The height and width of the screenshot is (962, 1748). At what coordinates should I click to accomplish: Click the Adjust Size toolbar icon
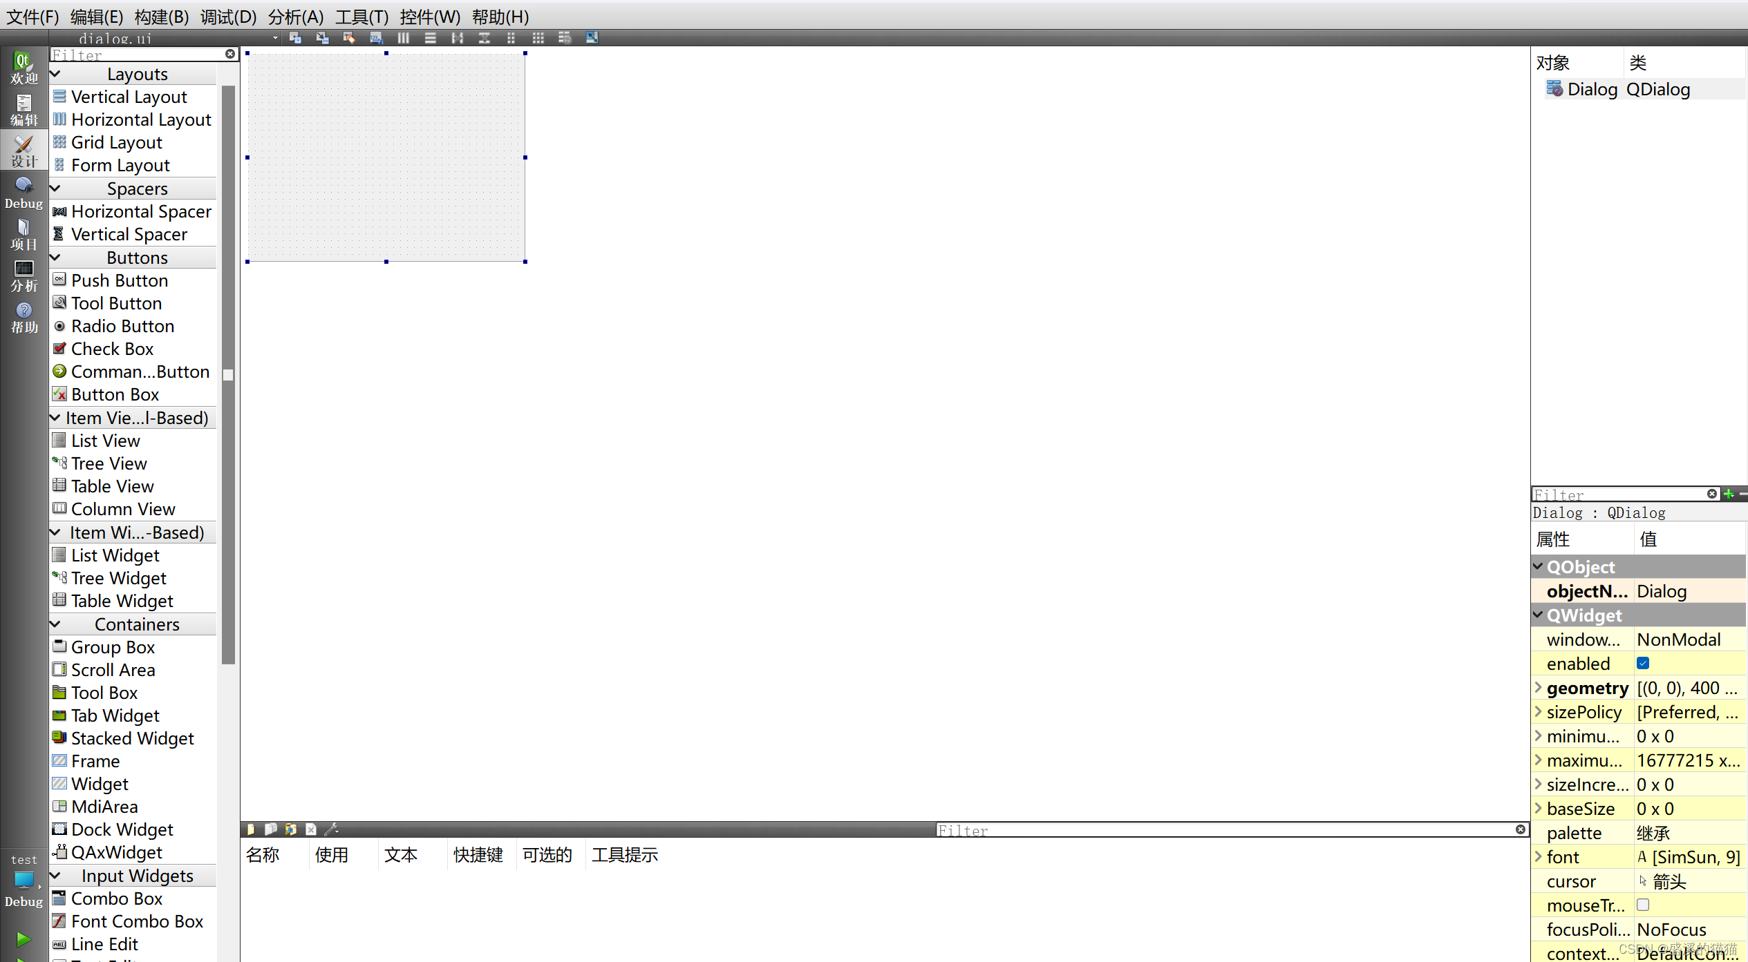tap(592, 38)
